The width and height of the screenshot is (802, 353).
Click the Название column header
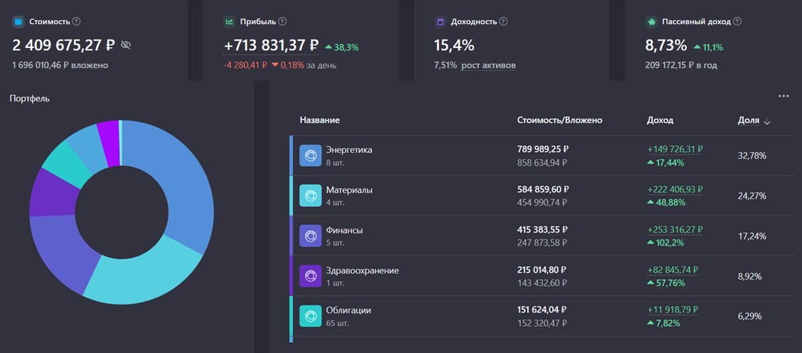[319, 120]
